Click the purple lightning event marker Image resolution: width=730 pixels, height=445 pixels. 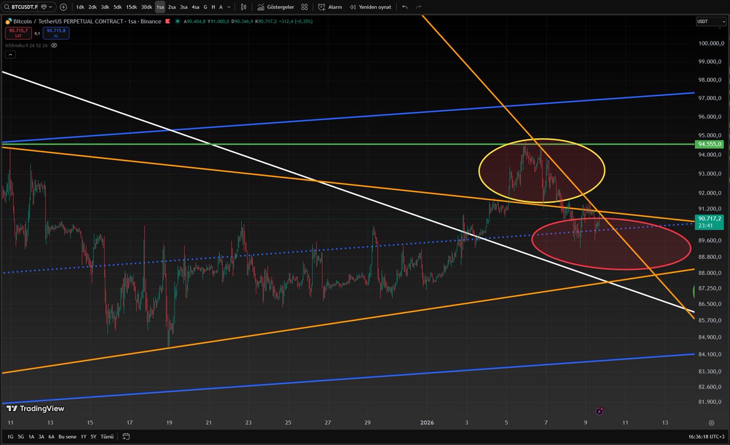pyautogui.click(x=600, y=411)
